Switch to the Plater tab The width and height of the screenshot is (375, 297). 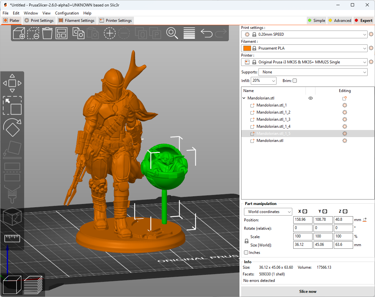[x=12, y=21]
